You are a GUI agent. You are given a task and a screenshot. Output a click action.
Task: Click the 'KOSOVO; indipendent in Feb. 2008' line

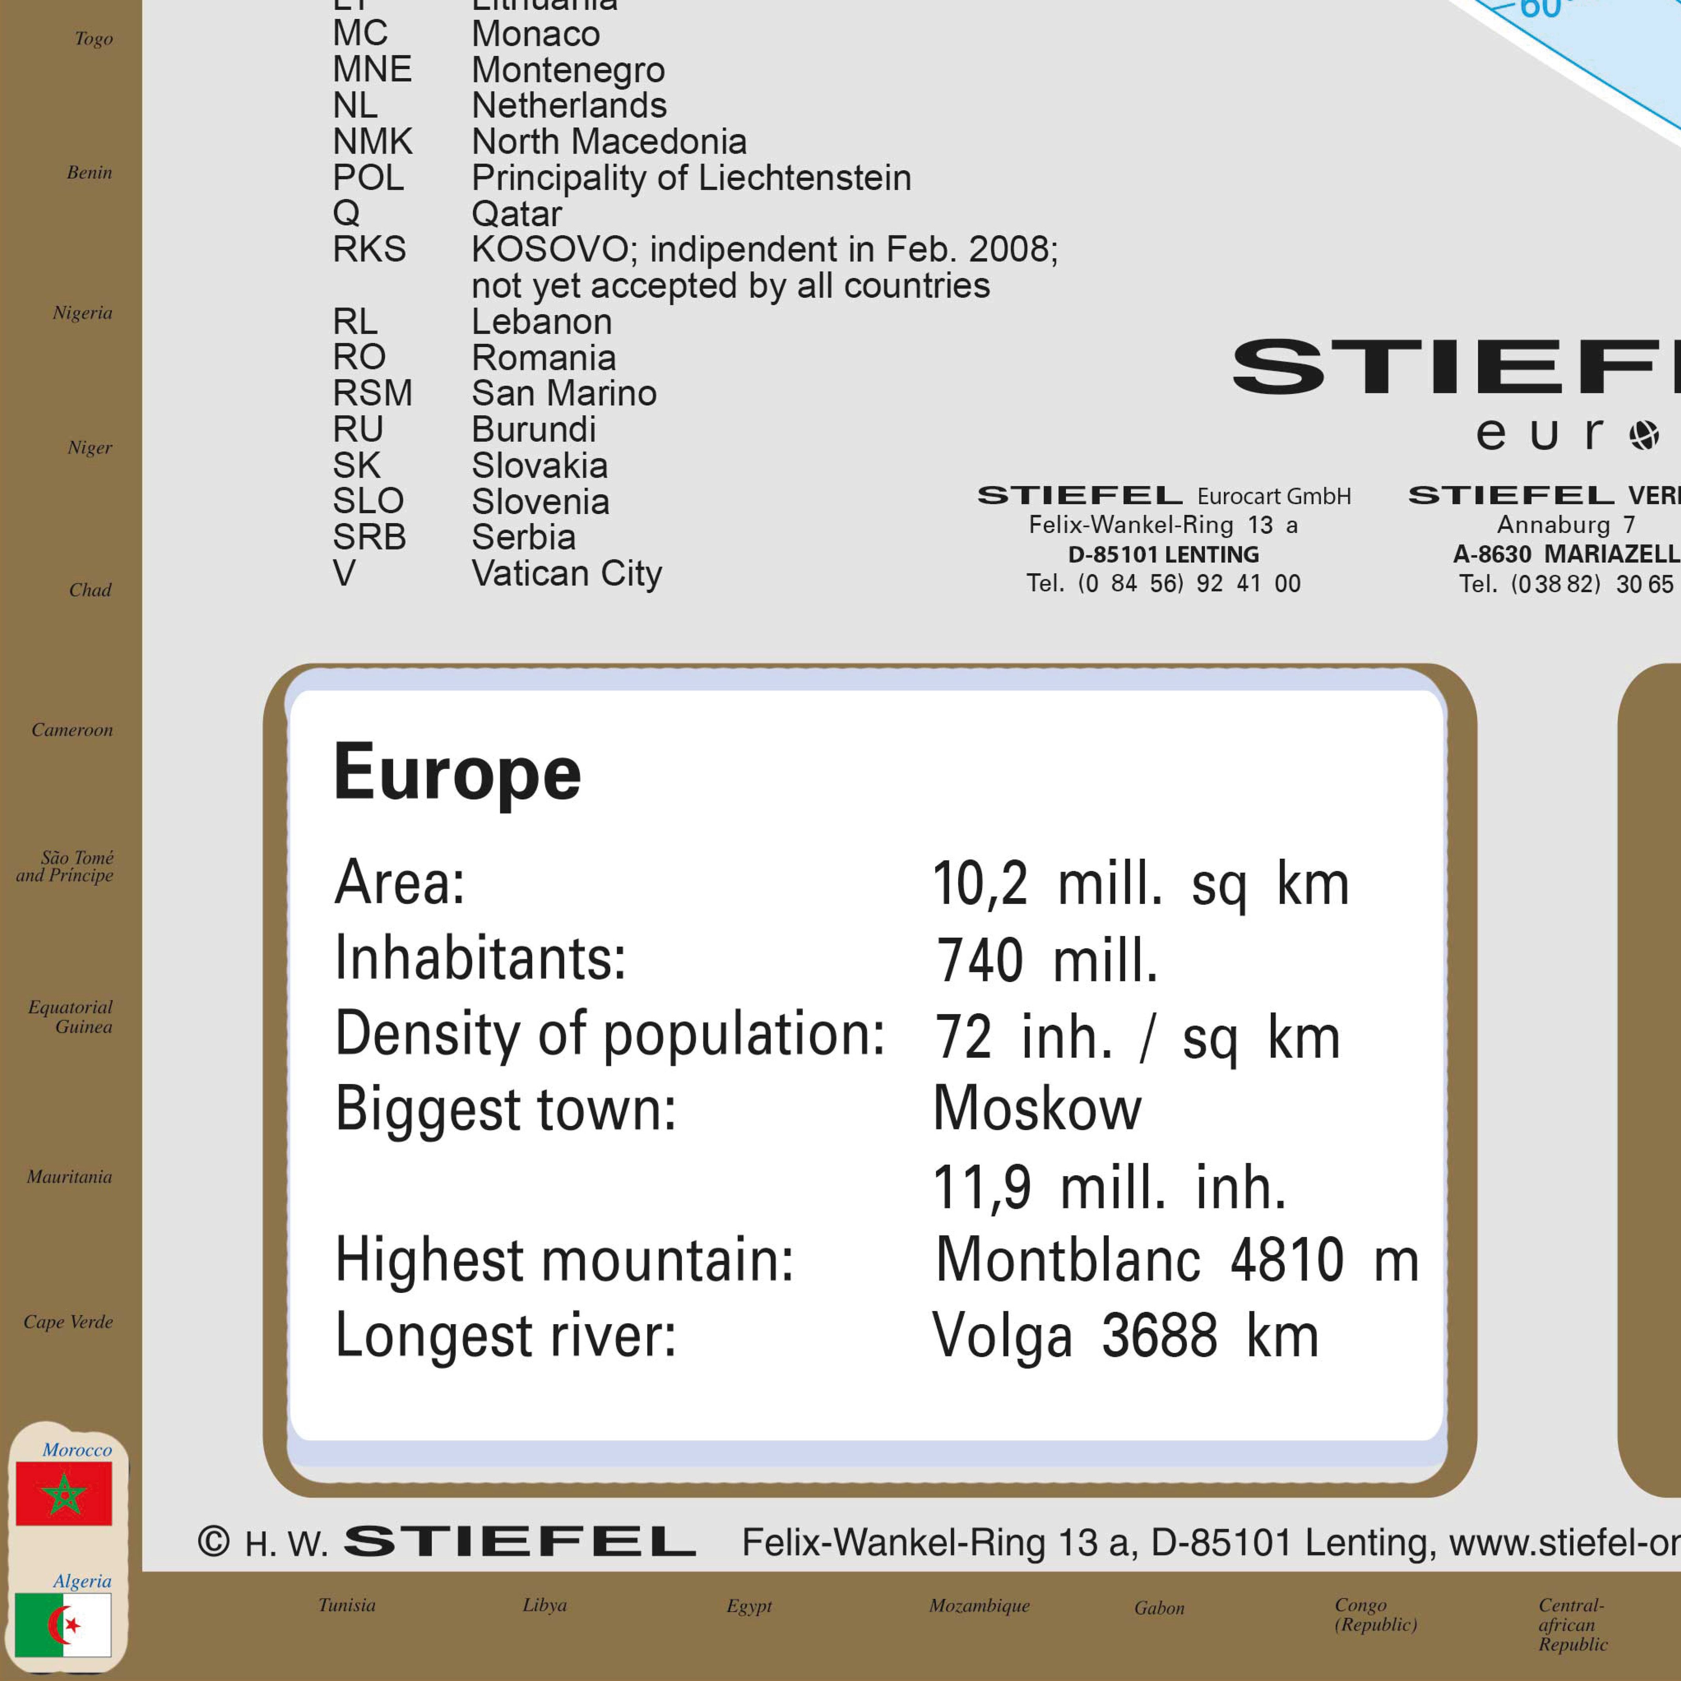click(x=765, y=250)
